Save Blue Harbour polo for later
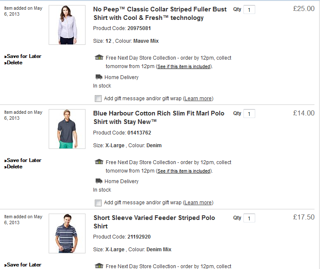 tap(24, 160)
